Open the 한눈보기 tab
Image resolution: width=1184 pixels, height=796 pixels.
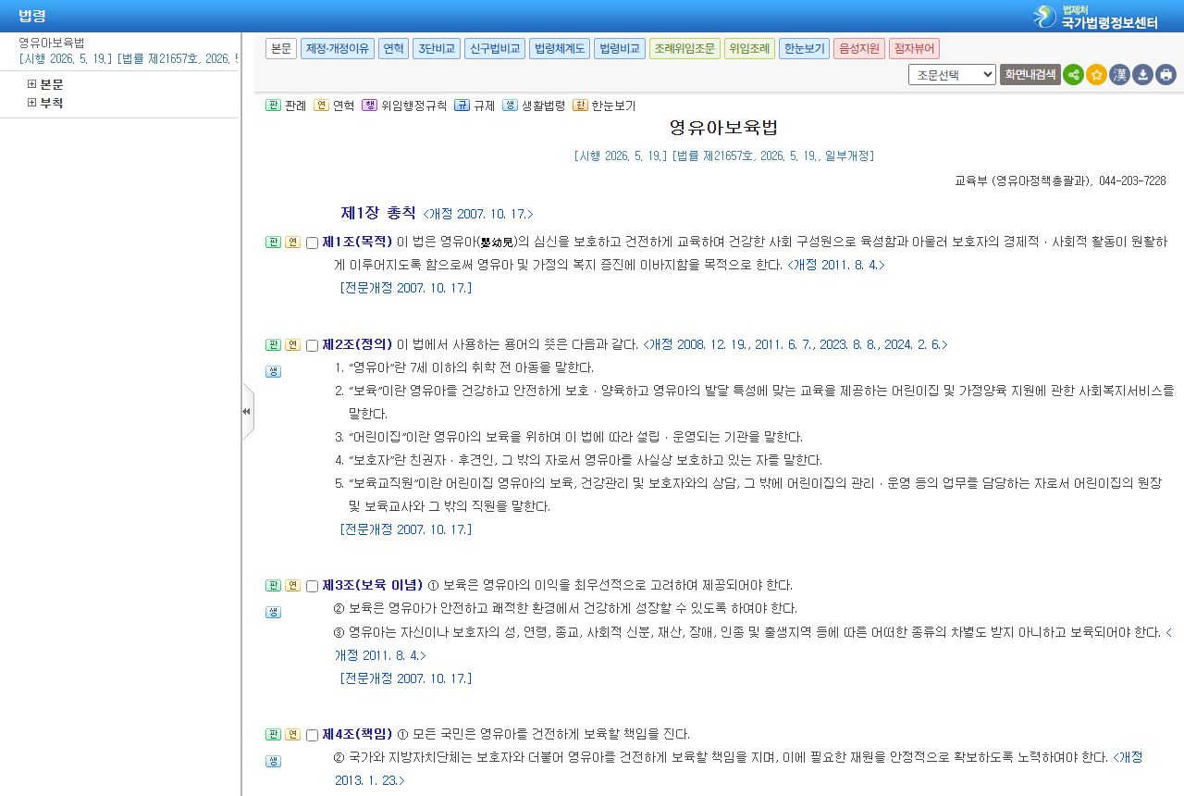pos(804,49)
